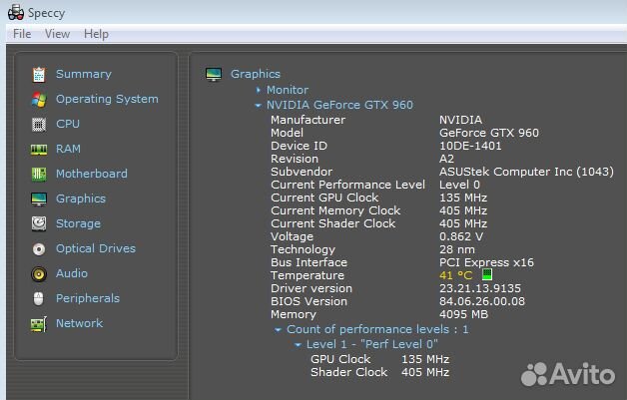This screenshot has width=627, height=400.
Task: Click the Operating System Windows flag icon
Action: coord(39,99)
